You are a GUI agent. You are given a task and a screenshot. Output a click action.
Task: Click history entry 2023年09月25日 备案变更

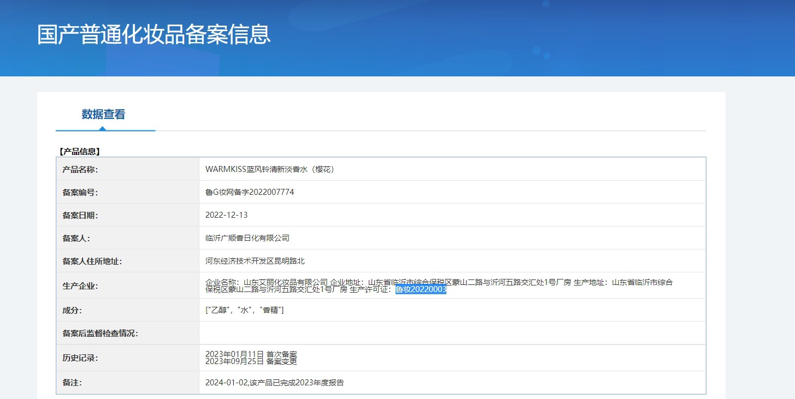tap(251, 361)
